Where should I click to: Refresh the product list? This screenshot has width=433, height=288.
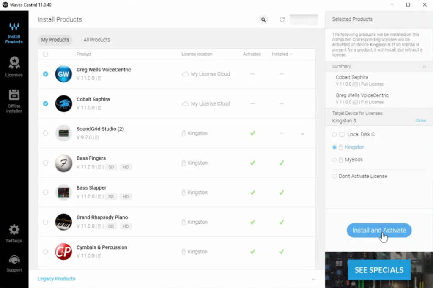click(x=282, y=19)
